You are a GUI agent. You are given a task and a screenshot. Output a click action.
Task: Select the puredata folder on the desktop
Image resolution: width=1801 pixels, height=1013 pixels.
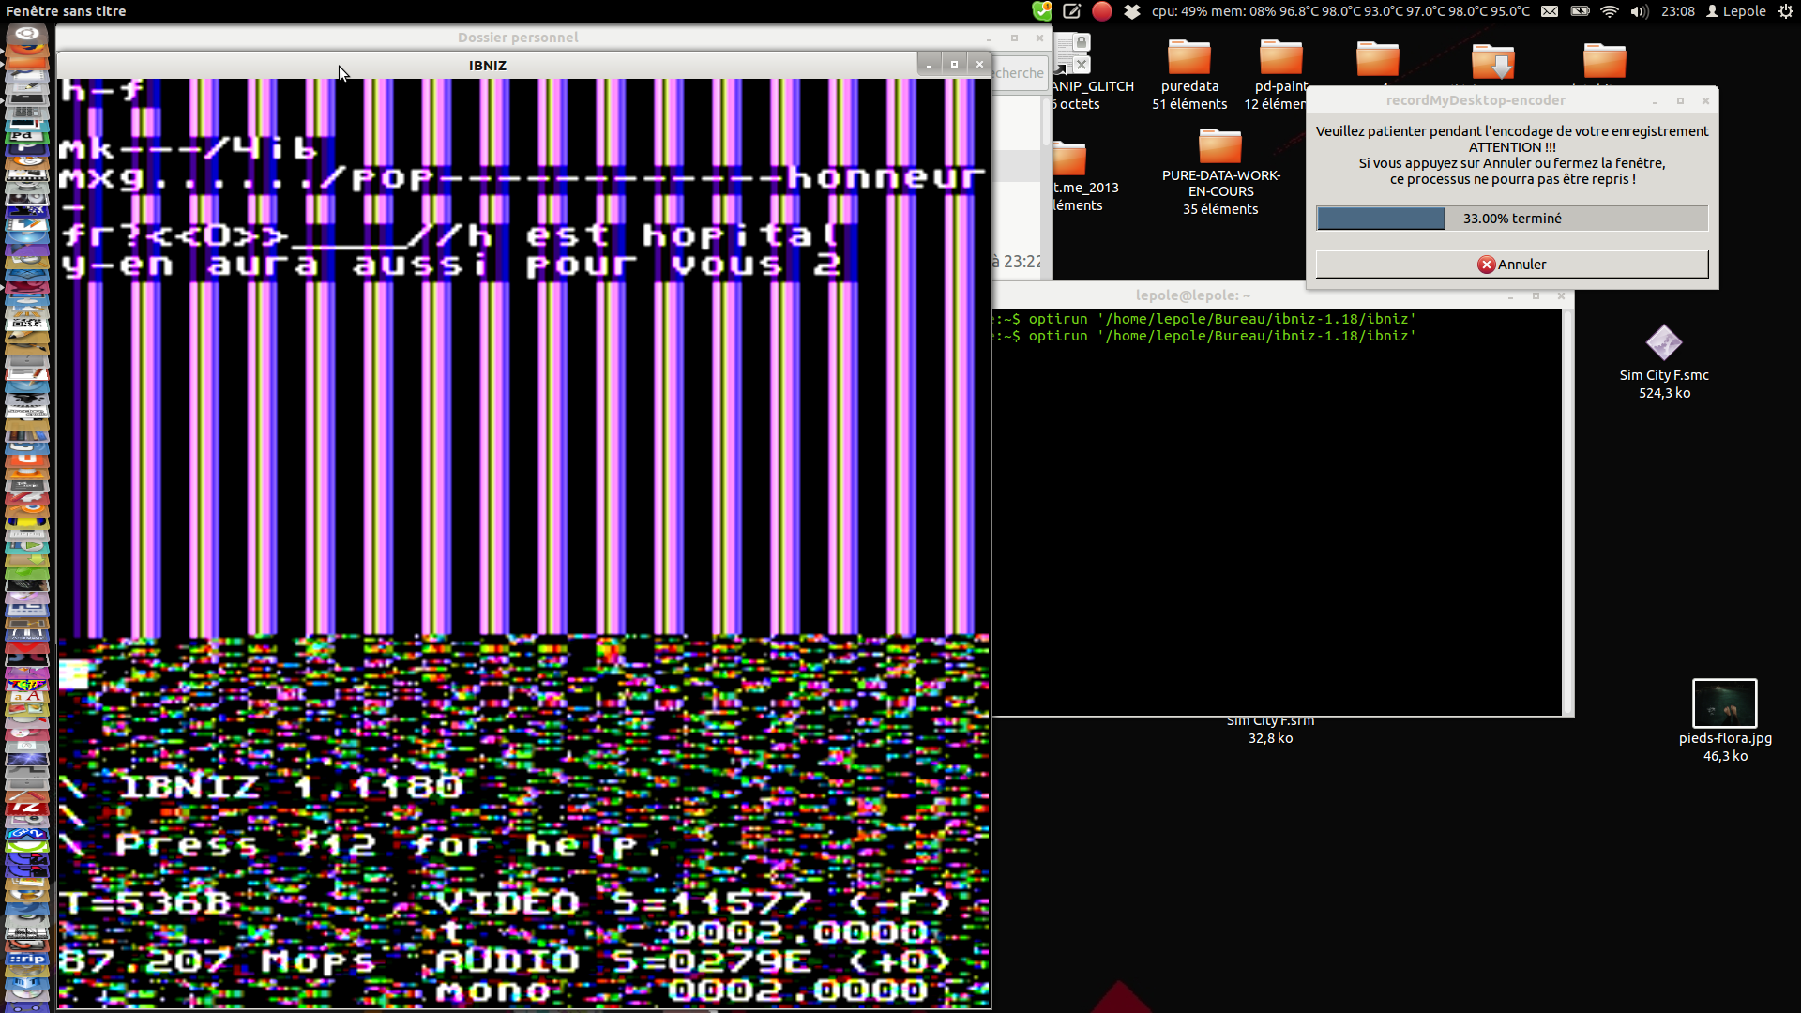tap(1188, 58)
